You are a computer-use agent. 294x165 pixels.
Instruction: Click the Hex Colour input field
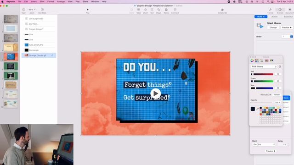(x=277, y=95)
